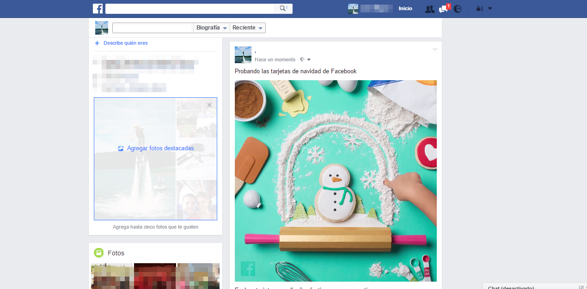Click the Hace un momento timestamp

coord(275,59)
